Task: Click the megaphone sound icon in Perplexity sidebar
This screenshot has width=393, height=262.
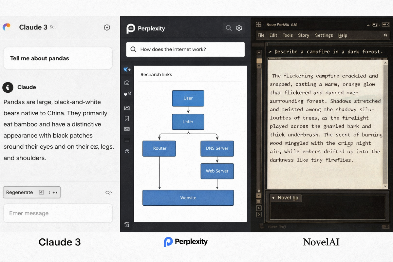Action: tap(127, 94)
